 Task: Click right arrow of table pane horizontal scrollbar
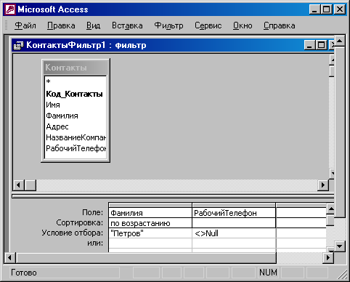point(323,185)
